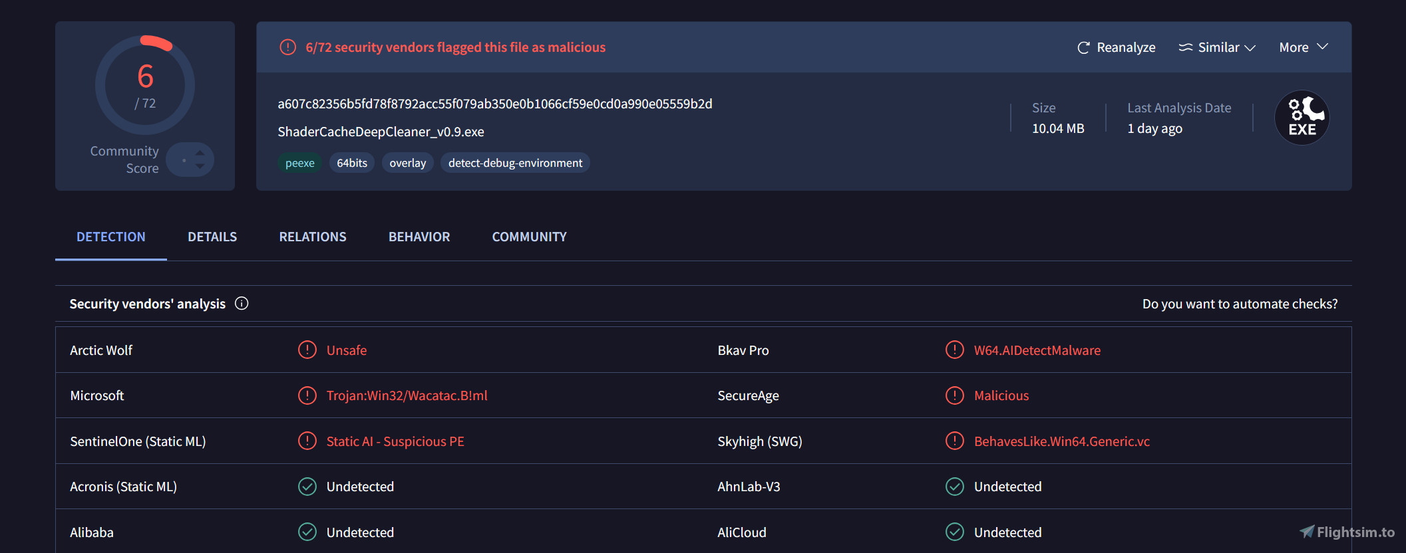Expand the Similar dropdown
1406x553 pixels.
1217,48
